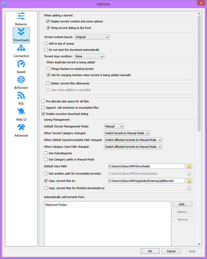207x259 pixels.
Task: Open When Default Save/Incomplete Path changed dropdown
Action: pyautogui.click(x=133, y=140)
